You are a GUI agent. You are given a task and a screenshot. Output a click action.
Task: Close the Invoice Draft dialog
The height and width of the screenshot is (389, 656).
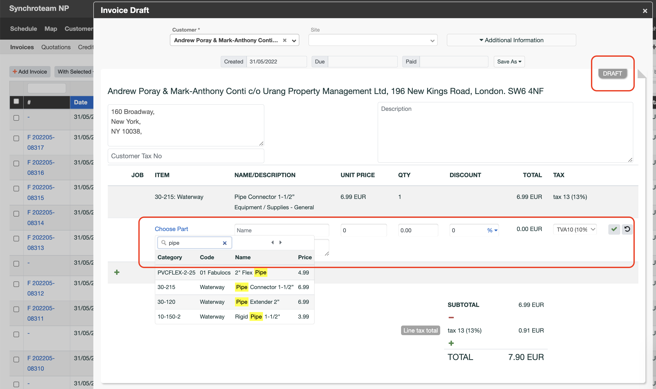point(645,11)
